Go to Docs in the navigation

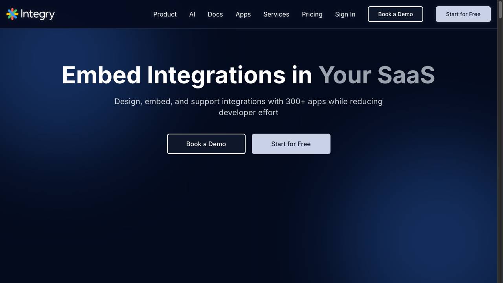coord(215,14)
